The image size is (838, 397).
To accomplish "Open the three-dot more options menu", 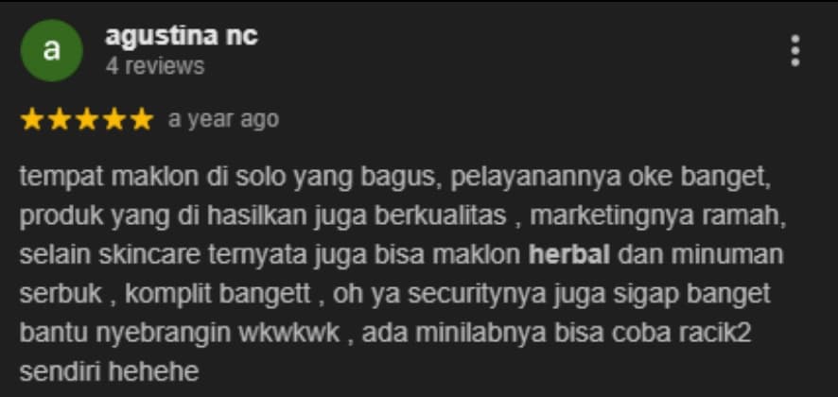I will coord(795,51).
